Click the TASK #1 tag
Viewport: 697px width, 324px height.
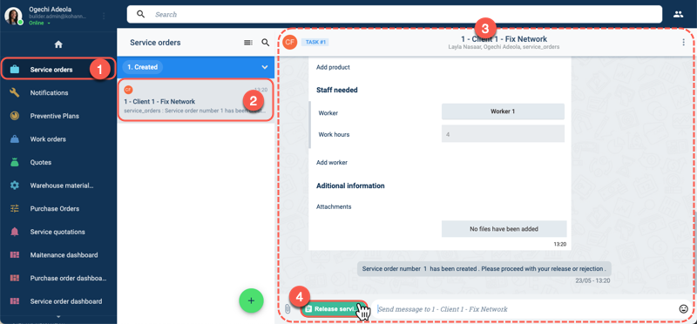315,42
